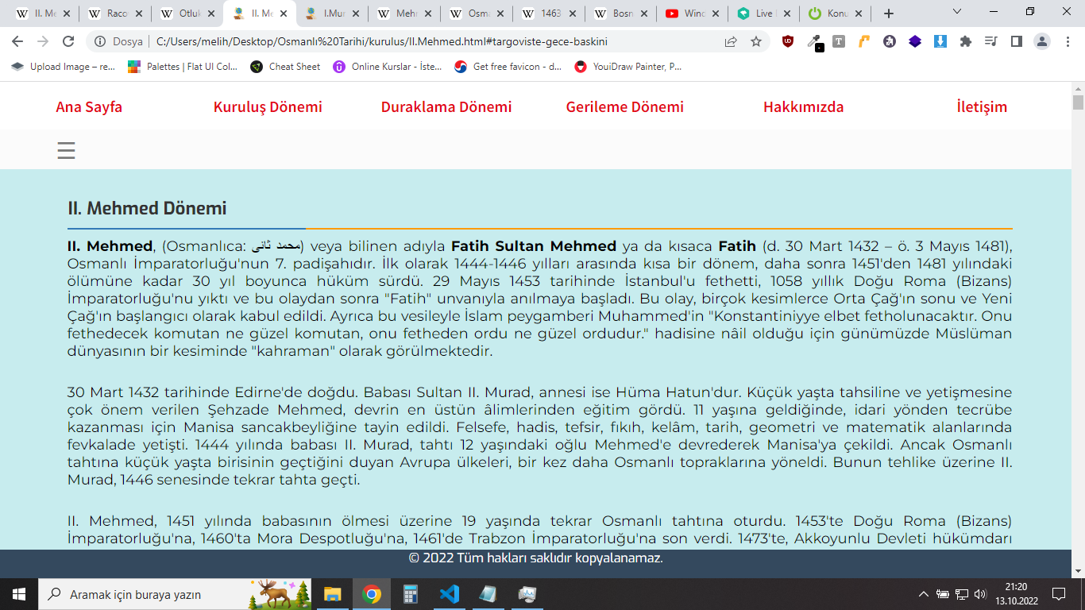Open the gray T font extension icon
Viewport: 1085px width, 610px height.
[839, 41]
